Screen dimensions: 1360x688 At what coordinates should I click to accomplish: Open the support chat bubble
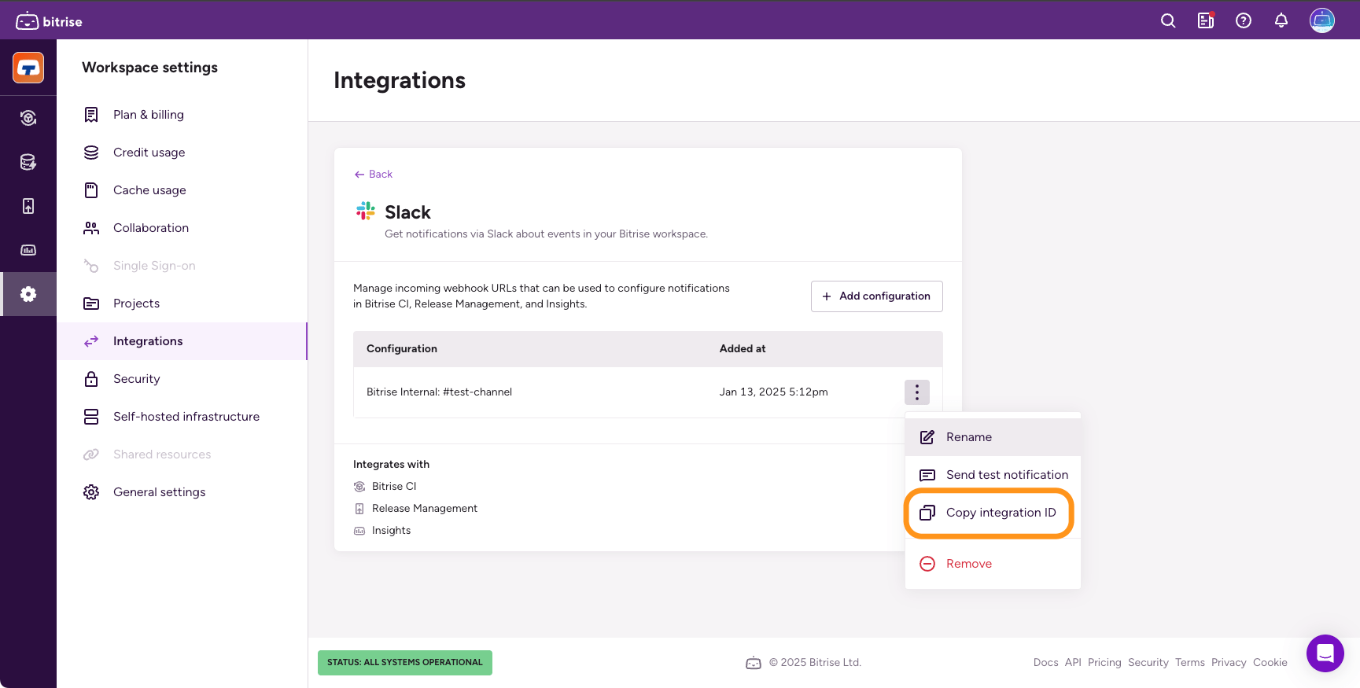point(1325,653)
